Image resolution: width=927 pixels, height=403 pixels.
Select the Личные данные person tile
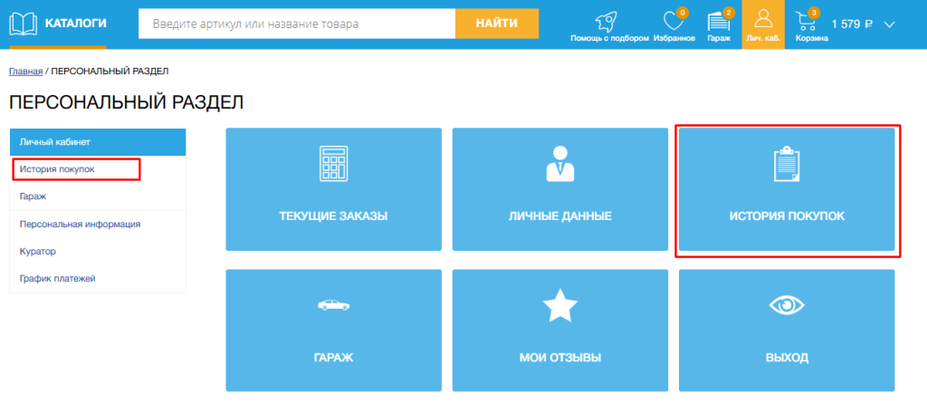point(559,188)
